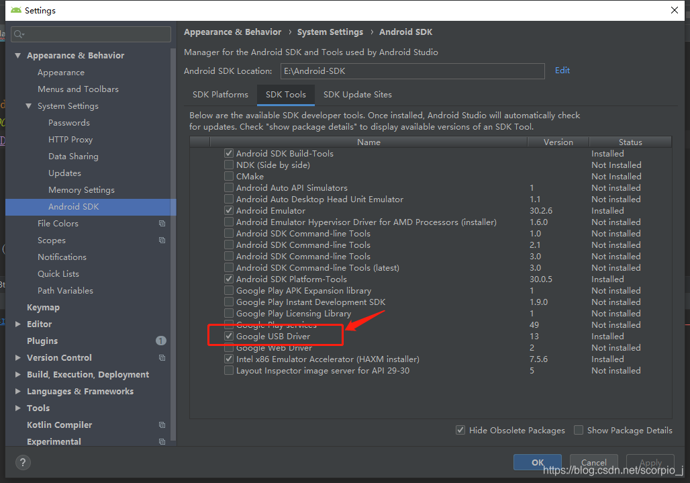Expand Languages & Frameworks node
Viewport: 690px width, 483px height.
click(x=18, y=391)
